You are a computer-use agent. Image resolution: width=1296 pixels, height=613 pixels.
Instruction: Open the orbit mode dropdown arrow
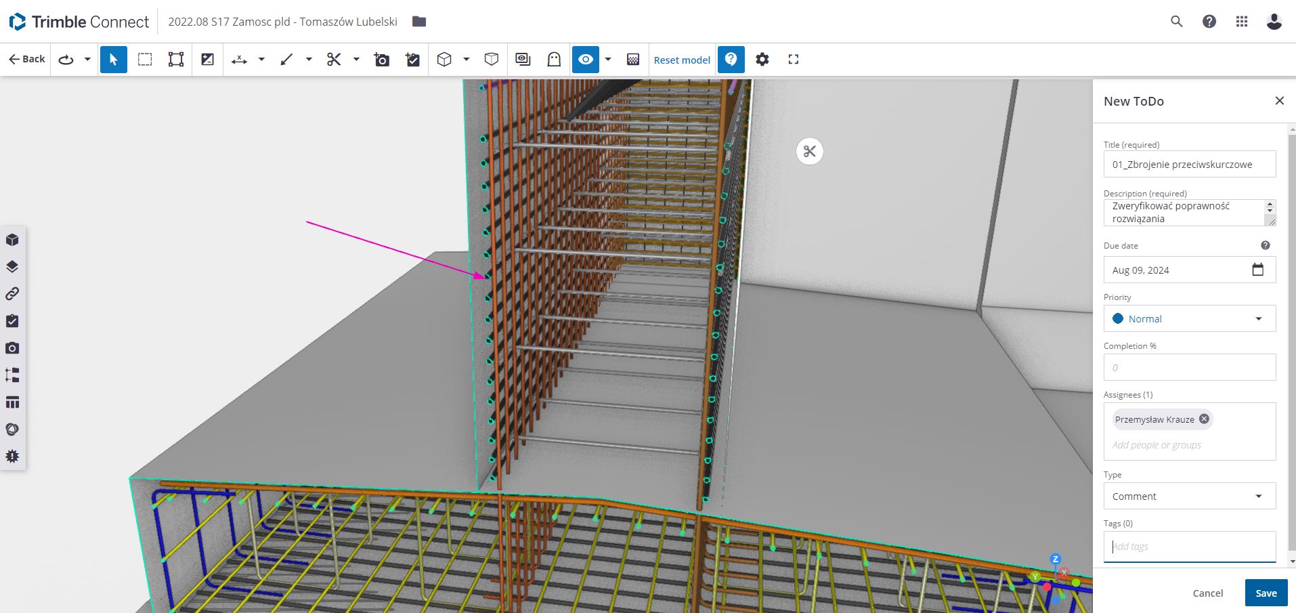pos(87,60)
